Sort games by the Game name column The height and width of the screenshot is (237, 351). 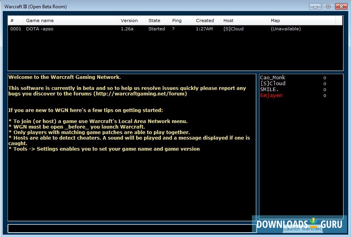click(59, 20)
